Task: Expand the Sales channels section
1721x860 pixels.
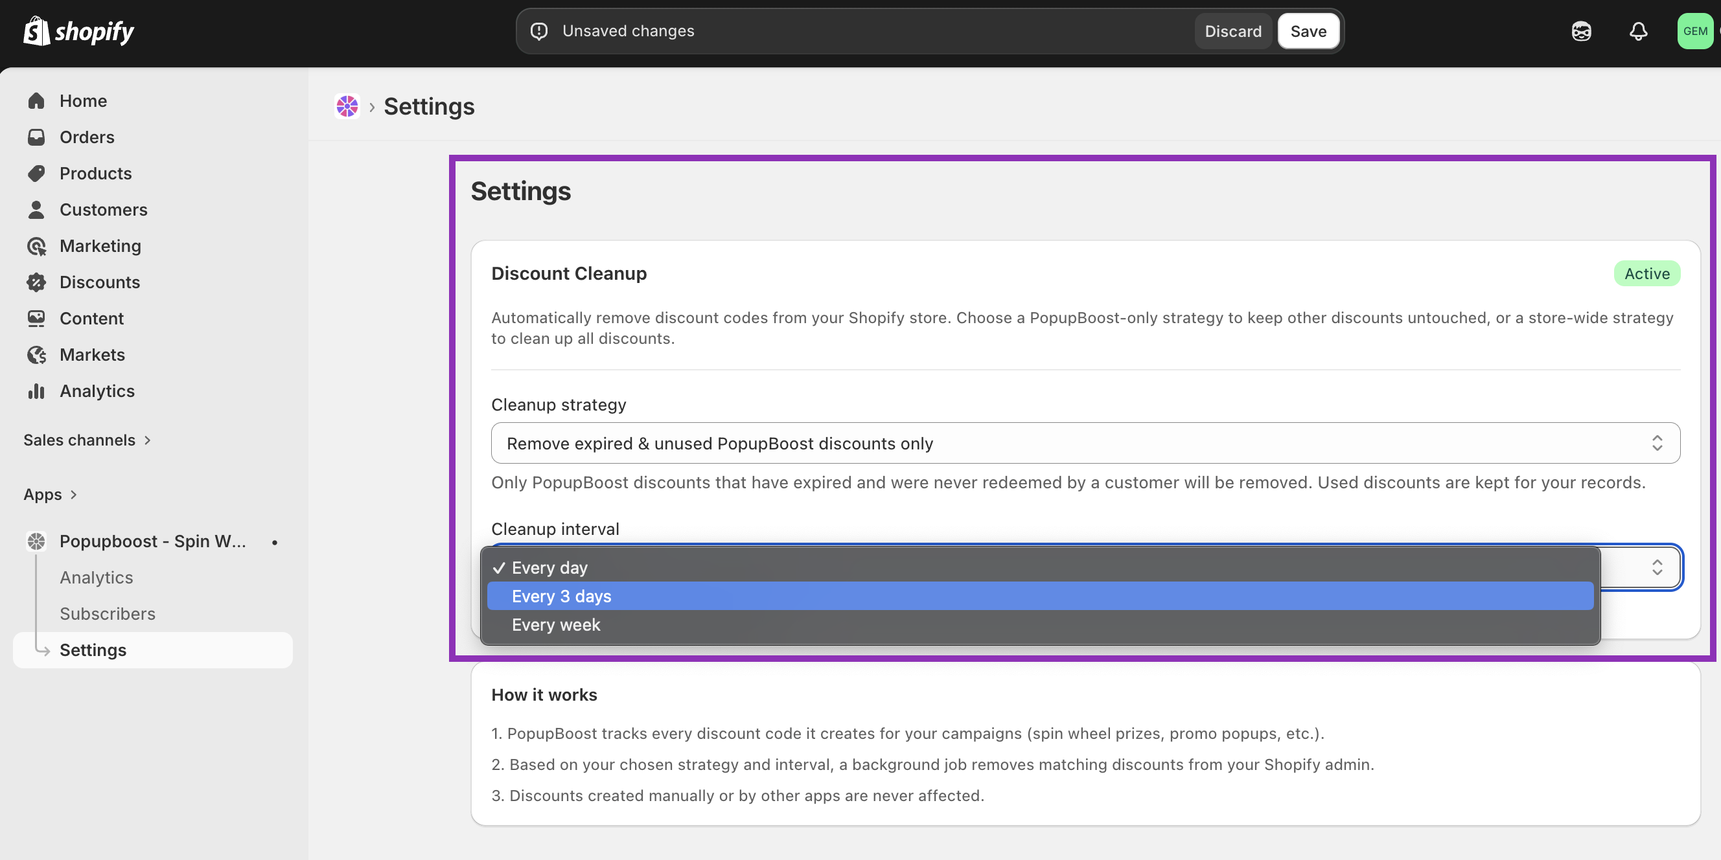Action: coord(87,440)
